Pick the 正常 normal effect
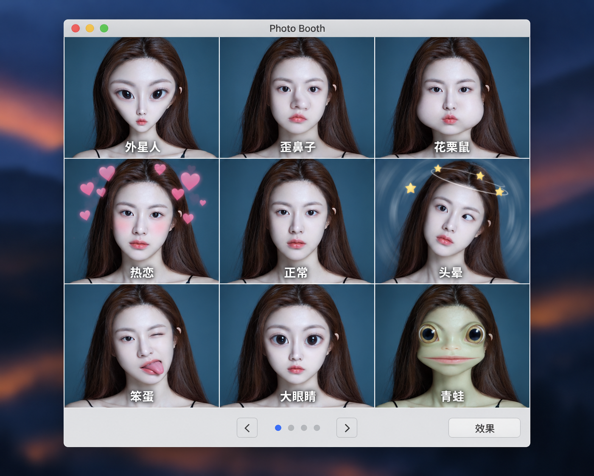The image size is (594, 476). (297, 221)
